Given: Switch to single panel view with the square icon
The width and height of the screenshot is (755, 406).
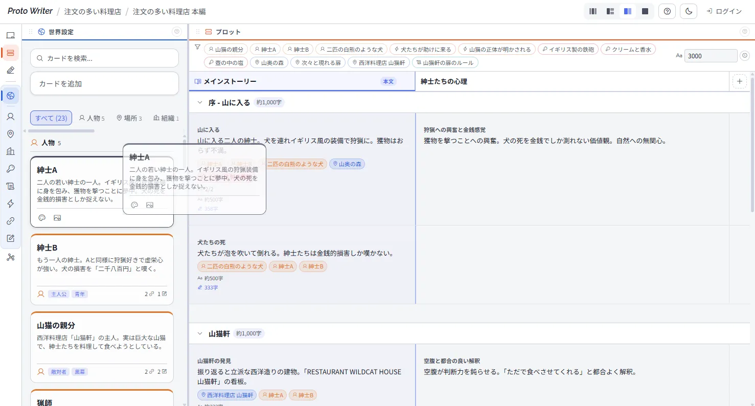Looking at the screenshot, I should pyautogui.click(x=645, y=11).
